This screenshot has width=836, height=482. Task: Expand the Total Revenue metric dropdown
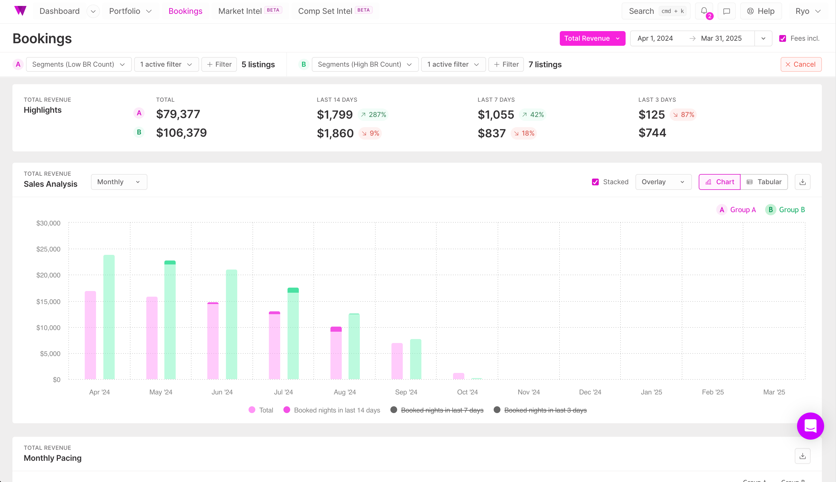592,38
